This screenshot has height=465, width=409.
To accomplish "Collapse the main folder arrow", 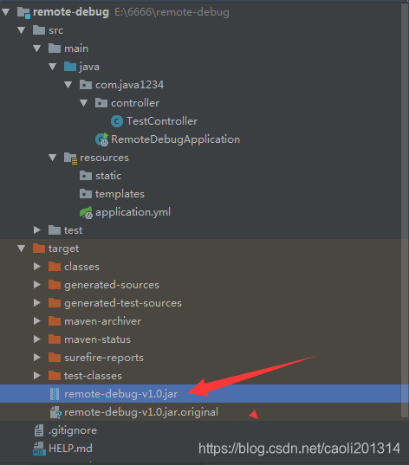I will [x=36, y=48].
